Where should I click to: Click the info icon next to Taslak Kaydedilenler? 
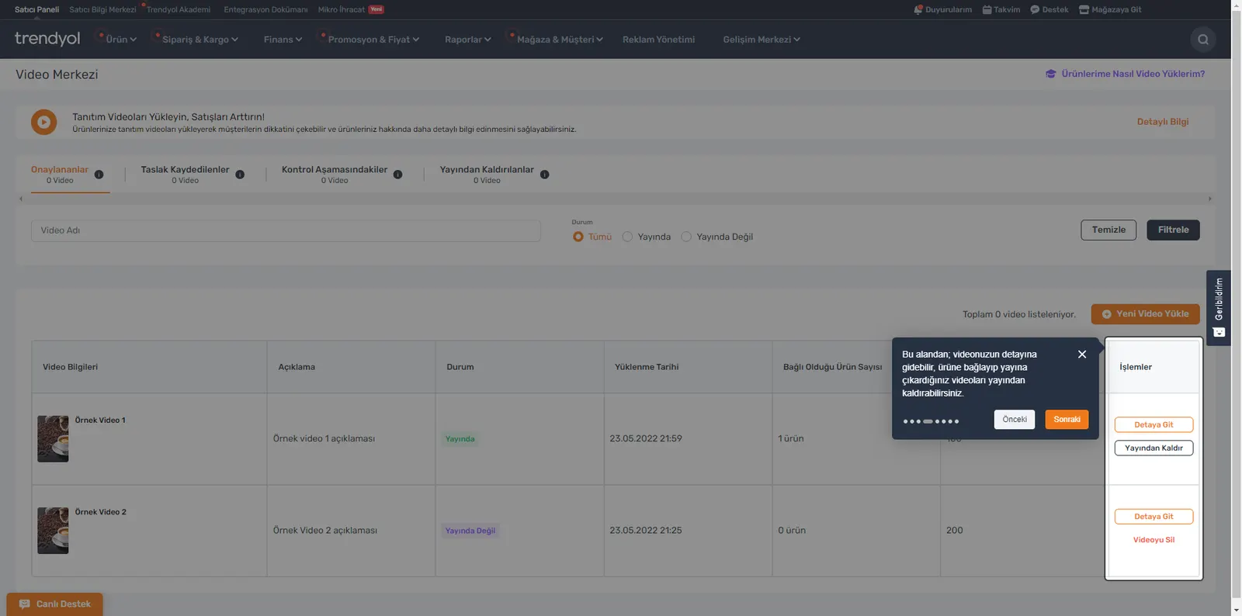(240, 175)
